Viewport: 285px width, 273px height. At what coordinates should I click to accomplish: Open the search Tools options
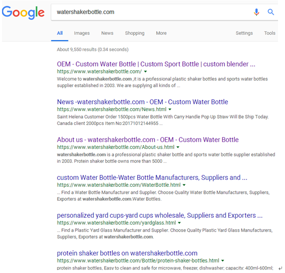tap(270, 33)
